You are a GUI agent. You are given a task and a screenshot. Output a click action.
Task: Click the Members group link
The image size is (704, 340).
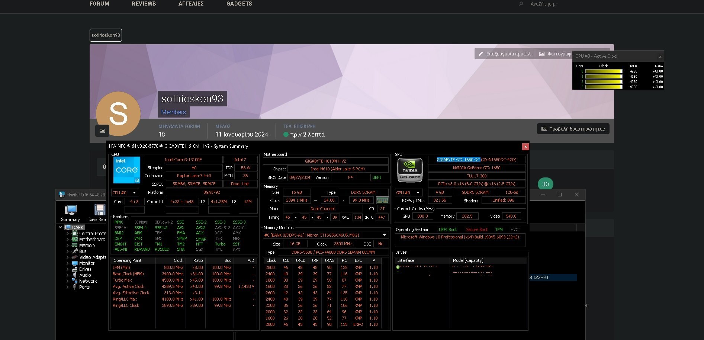(x=173, y=112)
